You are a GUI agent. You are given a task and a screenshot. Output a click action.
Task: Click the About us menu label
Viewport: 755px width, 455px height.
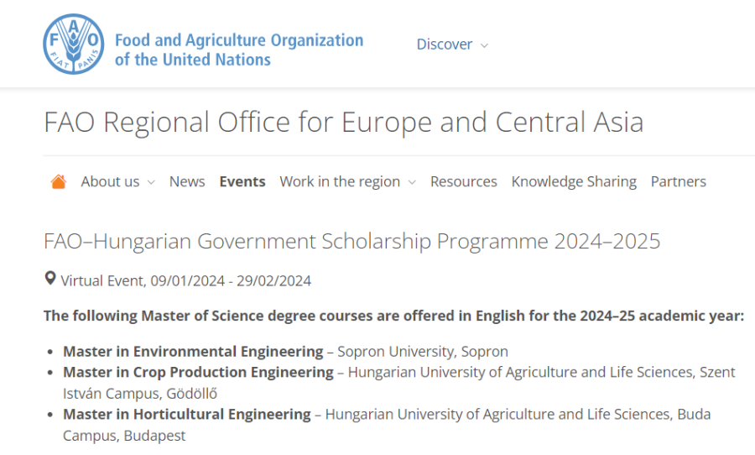[x=110, y=181]
